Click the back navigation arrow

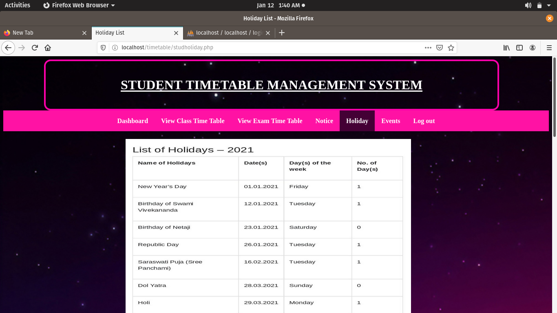(x=8, y=47)
